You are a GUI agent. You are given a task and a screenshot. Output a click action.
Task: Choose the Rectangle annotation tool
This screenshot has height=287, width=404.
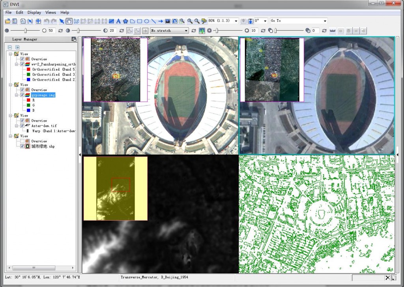pos(140,21)
